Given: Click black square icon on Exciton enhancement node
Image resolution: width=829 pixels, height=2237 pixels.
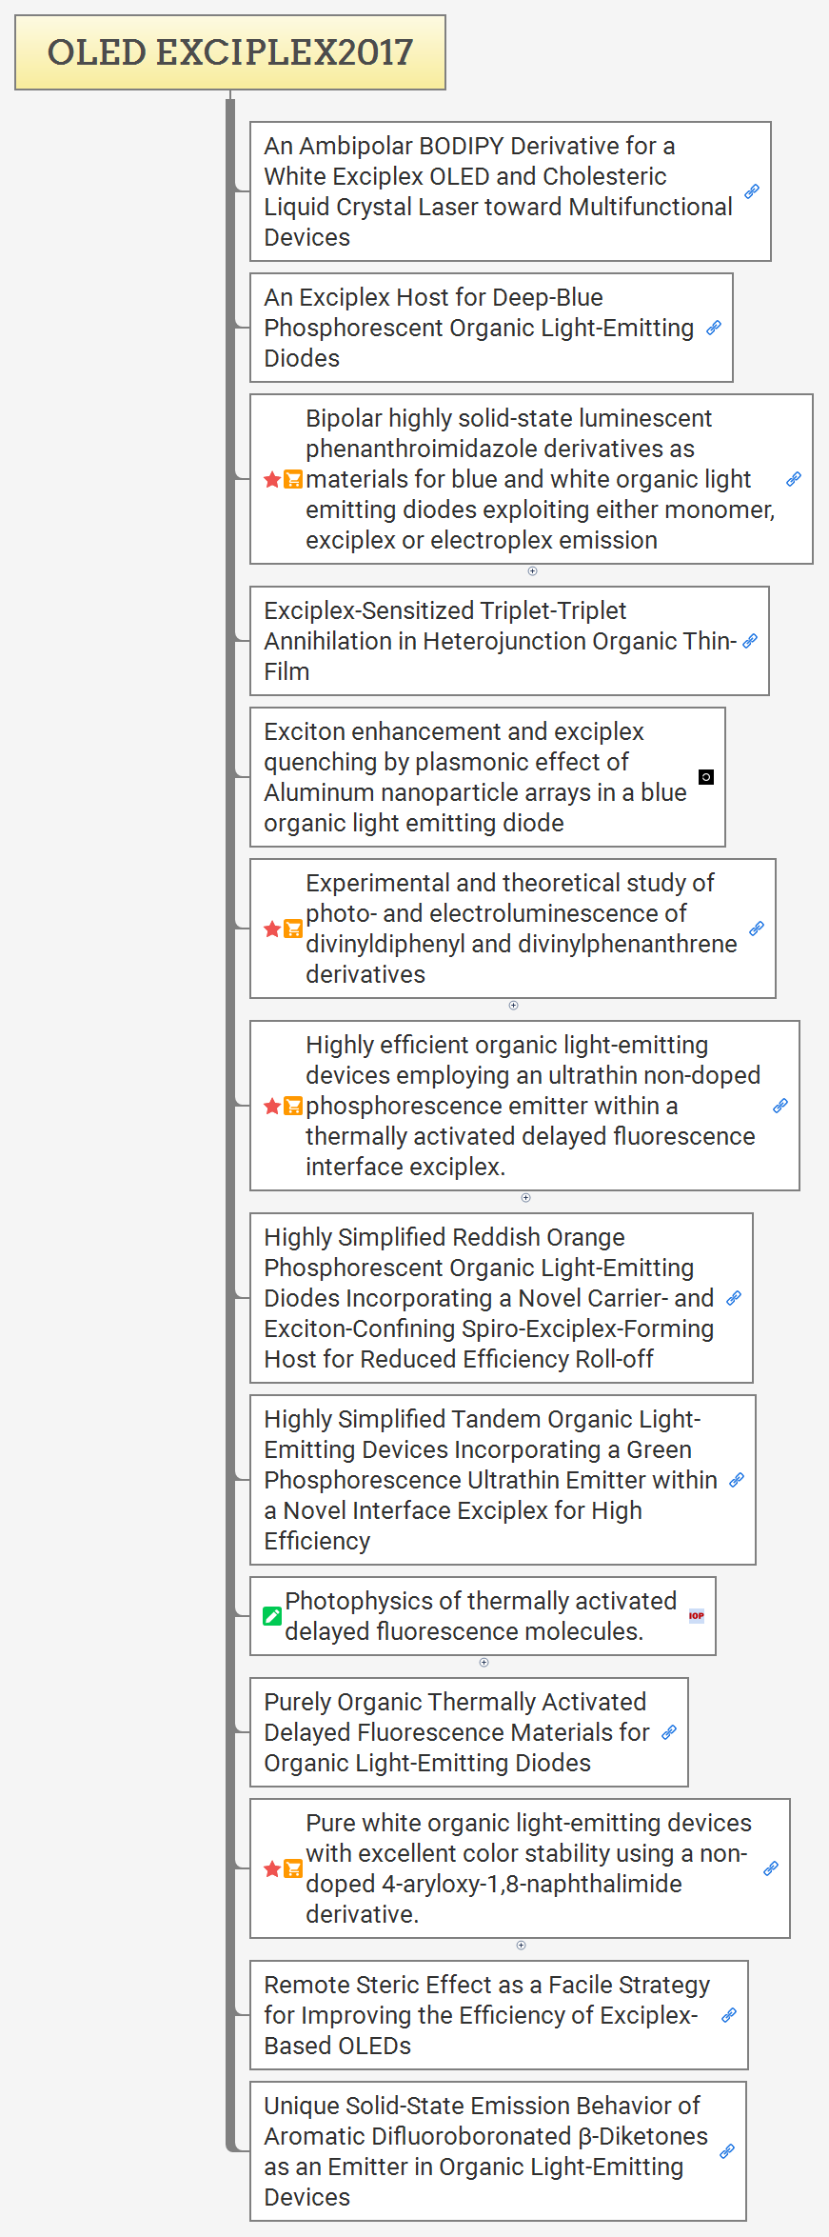Looking at the screenshot, I should tap(706, 777).
